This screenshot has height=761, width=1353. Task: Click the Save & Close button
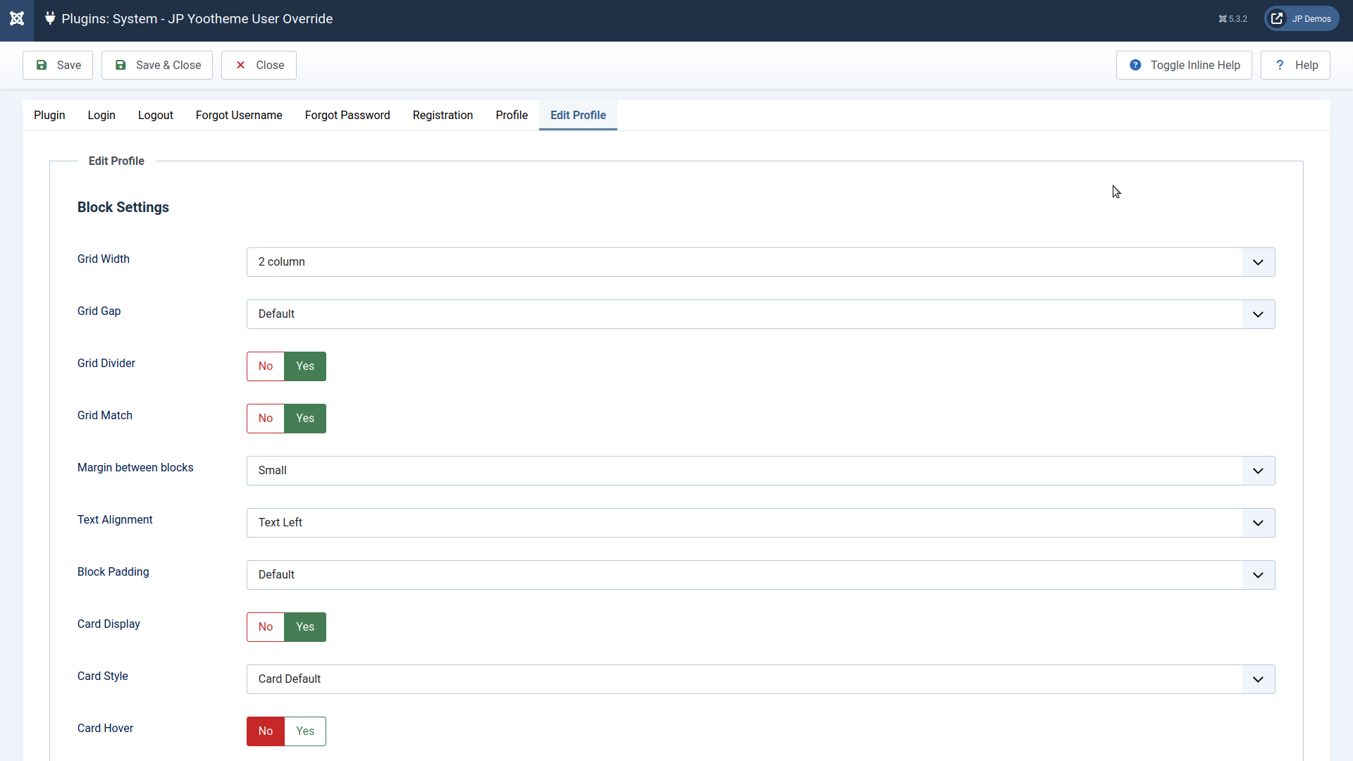[x=157, y=65]
